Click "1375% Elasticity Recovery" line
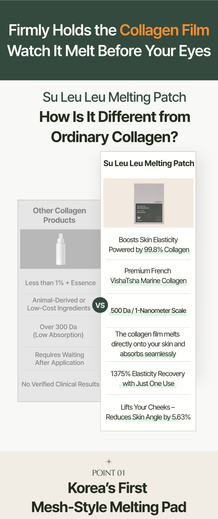218x519 pixels. pos(148,374)
